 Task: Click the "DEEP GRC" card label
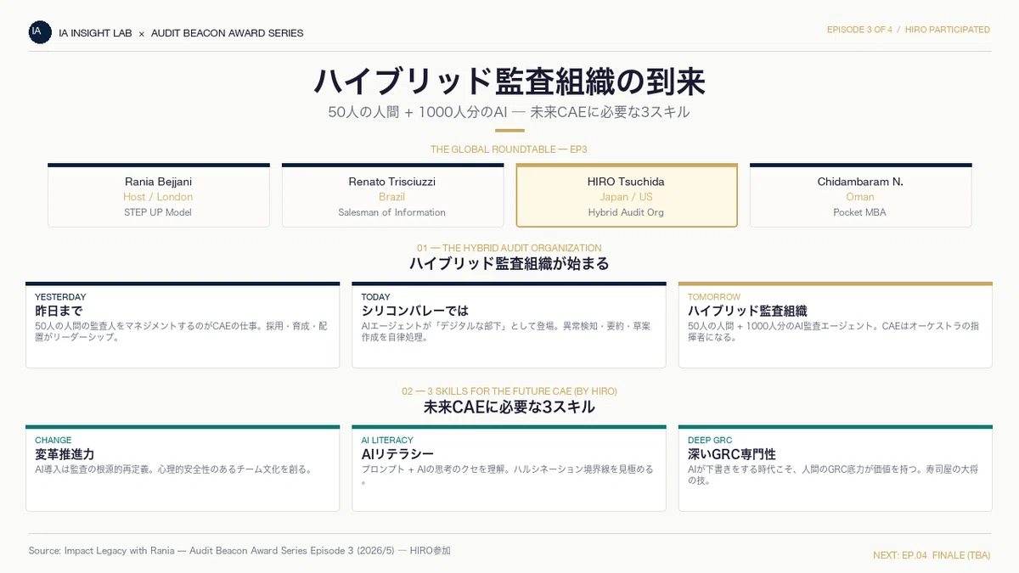(710, 440)
